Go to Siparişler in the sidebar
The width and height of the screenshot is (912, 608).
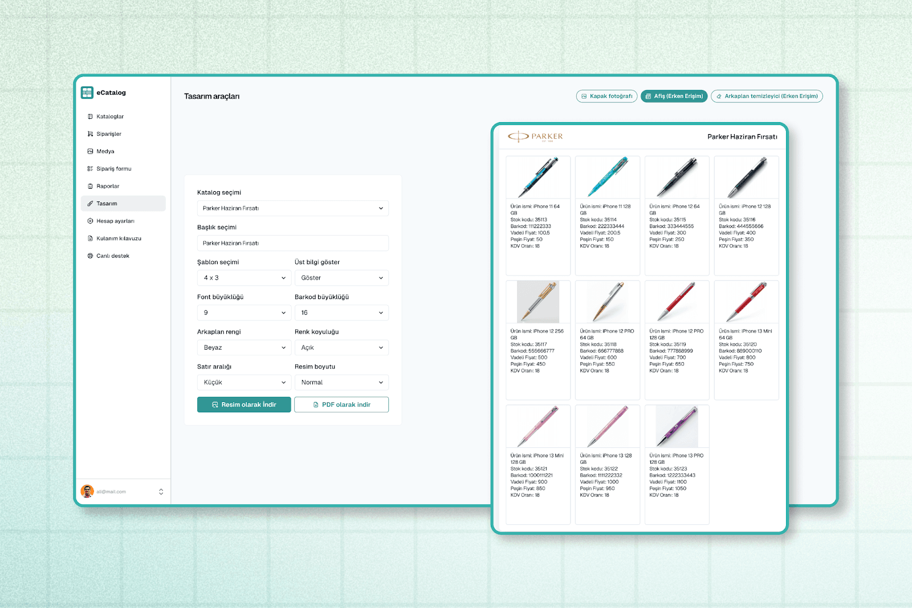(108, 134)
